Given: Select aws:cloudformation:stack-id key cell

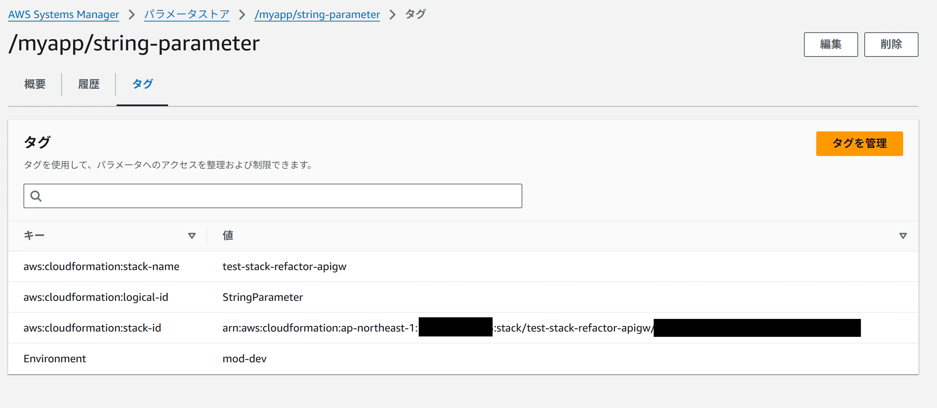Looking at the screenshot, I should [92, 328].
